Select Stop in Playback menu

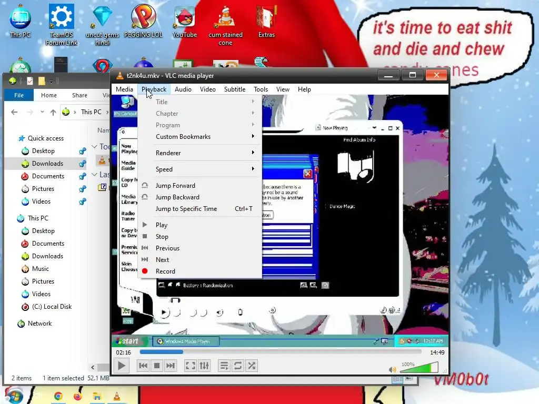coord(200,237)
